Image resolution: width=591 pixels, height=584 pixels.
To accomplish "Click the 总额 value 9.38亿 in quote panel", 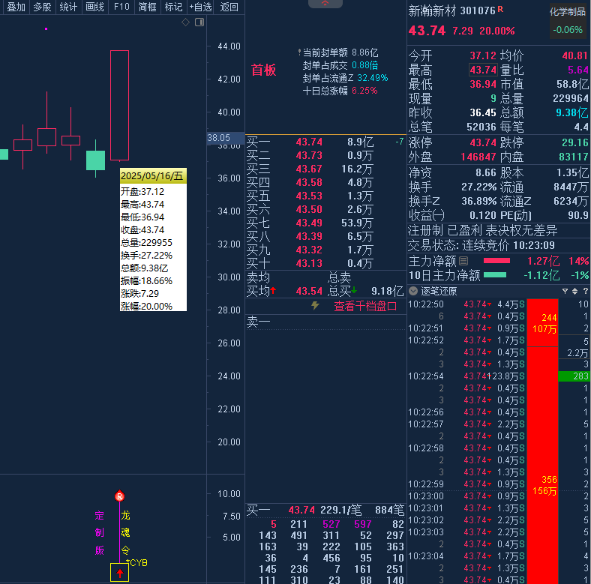I will click(x=571, y=112).
